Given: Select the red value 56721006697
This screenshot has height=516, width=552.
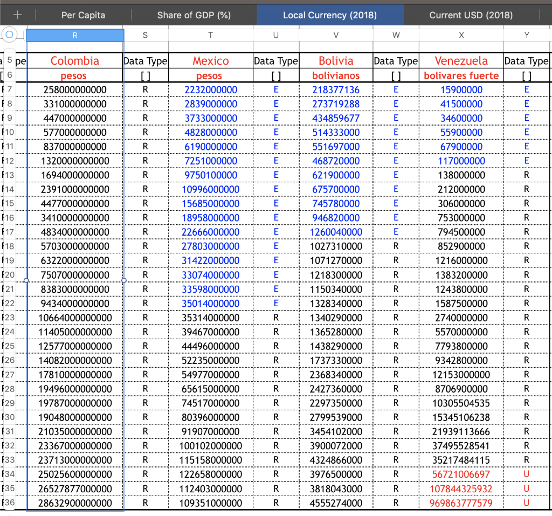Looking at the screenshot, I should pyautogui.click(x=461, y=474).
